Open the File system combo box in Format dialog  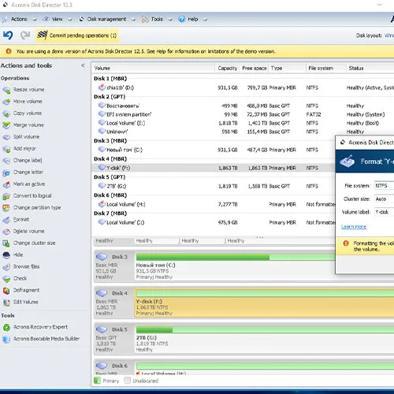(x=384, y=186)
